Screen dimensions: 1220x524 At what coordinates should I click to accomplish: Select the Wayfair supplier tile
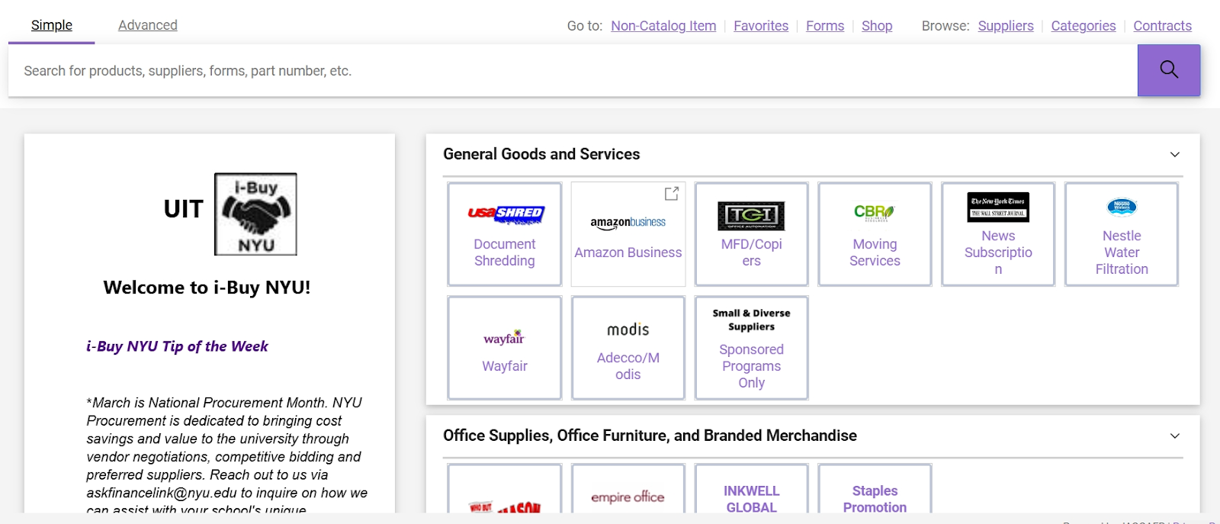click(504, 348)
